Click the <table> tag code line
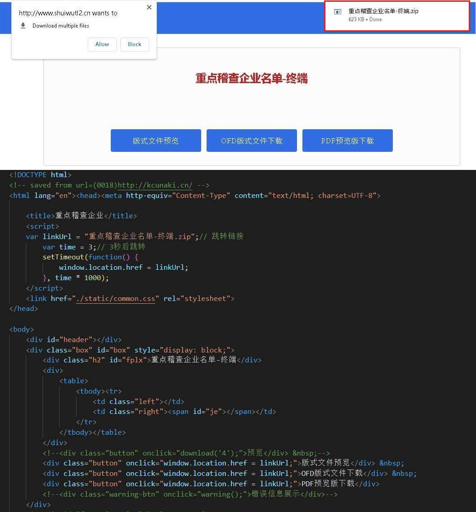476x512 pixels. tap(74, 381)
